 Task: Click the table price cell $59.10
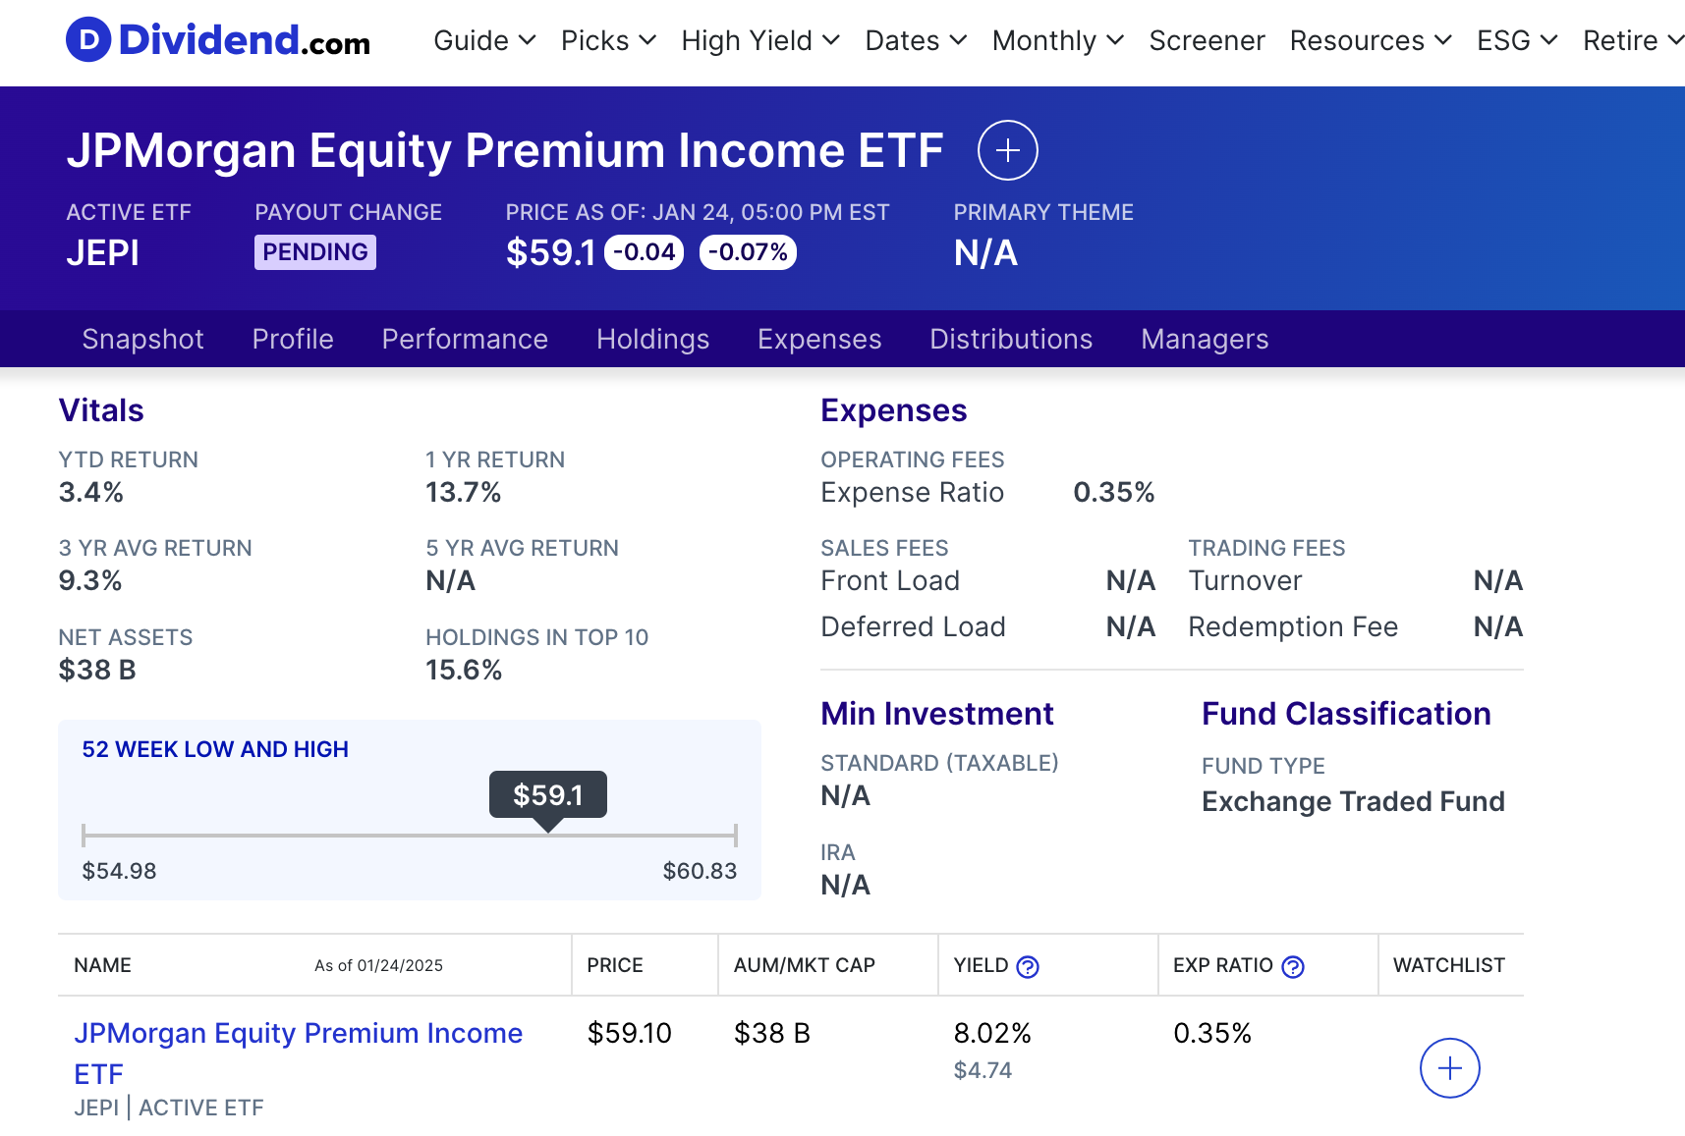pyautogui.click(x=629, y=1033)
